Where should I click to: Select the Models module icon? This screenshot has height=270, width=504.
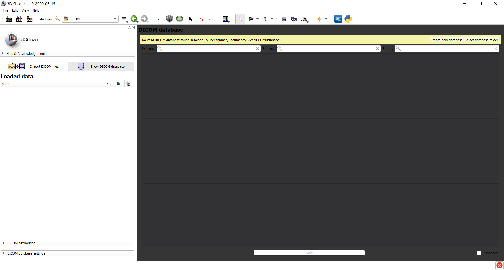180,19
